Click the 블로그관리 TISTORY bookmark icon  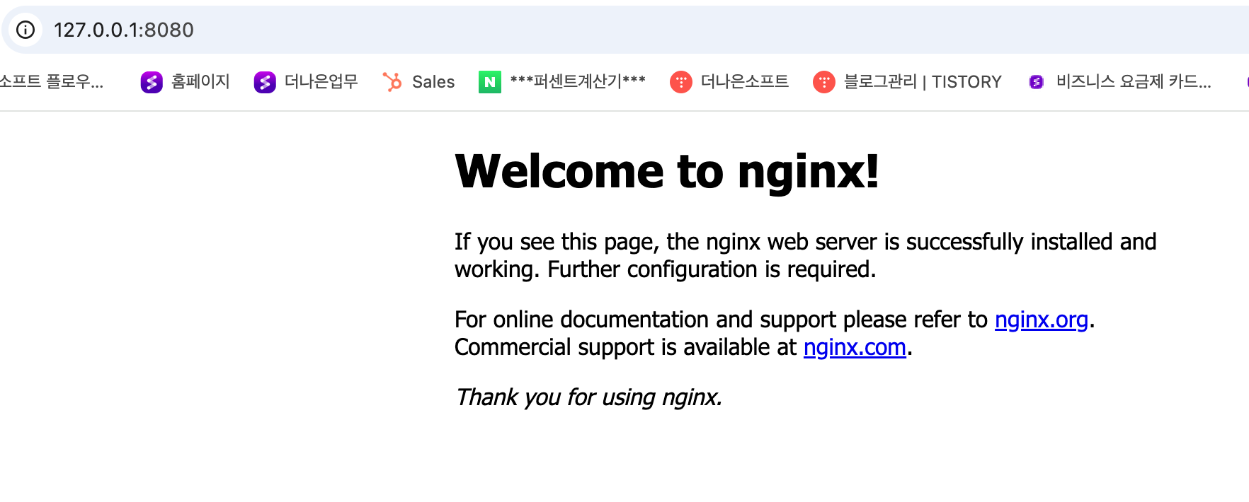pos(824,83)
